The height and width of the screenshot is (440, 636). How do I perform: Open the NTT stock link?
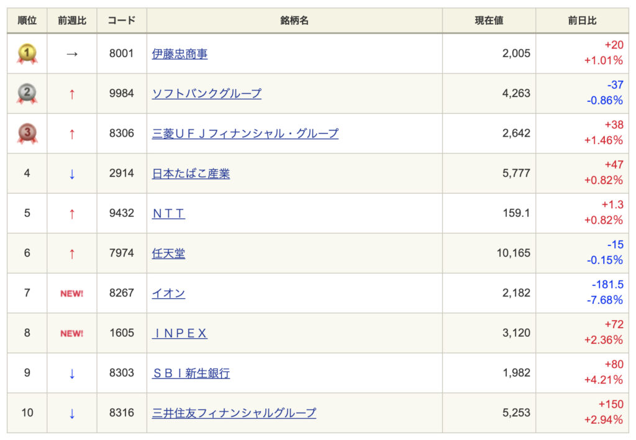click(168, 213)
